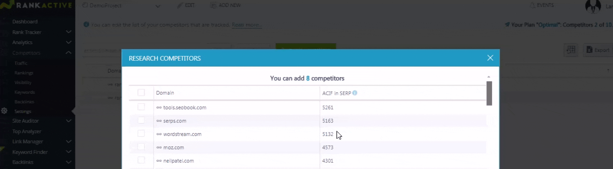Select the moz.com domain text
The height and width of the screenshot is (169, 613).
(174, 148)
